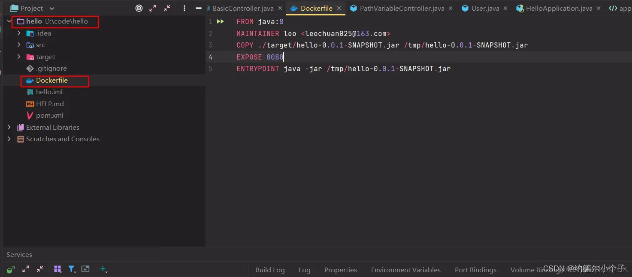Click the PathVariableController.java class icon
Image resolution: width=632 pixels, height=277 pixels.
pyautogui.click(x=353, y=8)
